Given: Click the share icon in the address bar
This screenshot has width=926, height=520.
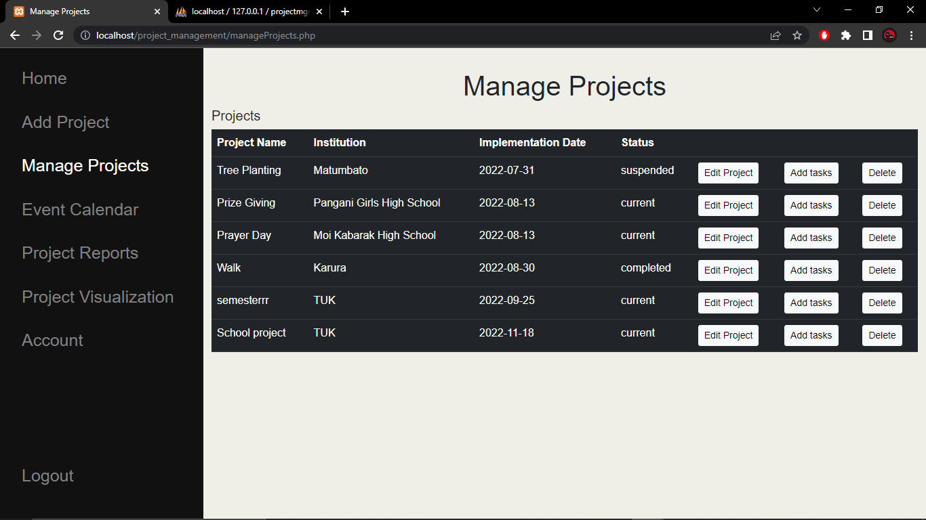Looking at the screenshot, I should pos(775,35).
